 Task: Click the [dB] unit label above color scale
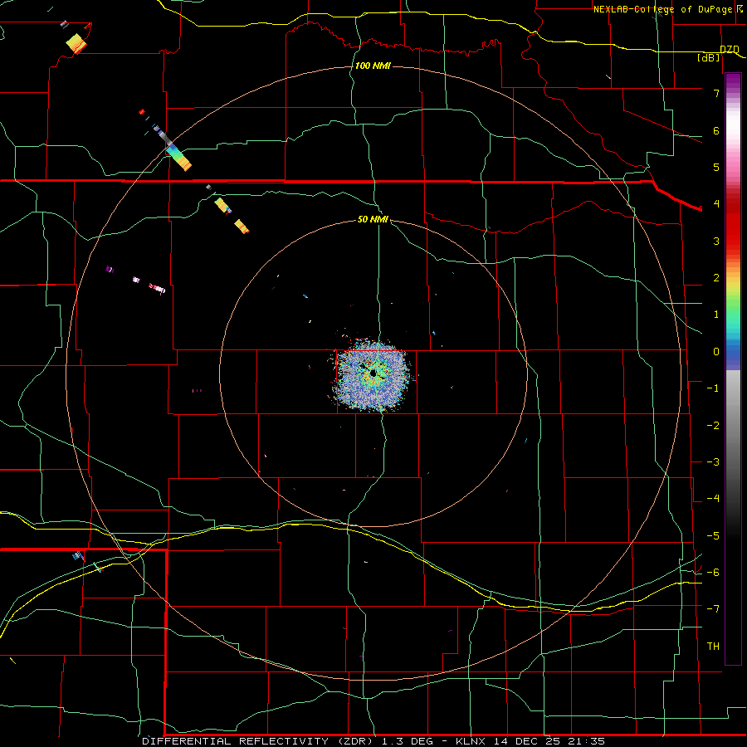coord(708,57)
